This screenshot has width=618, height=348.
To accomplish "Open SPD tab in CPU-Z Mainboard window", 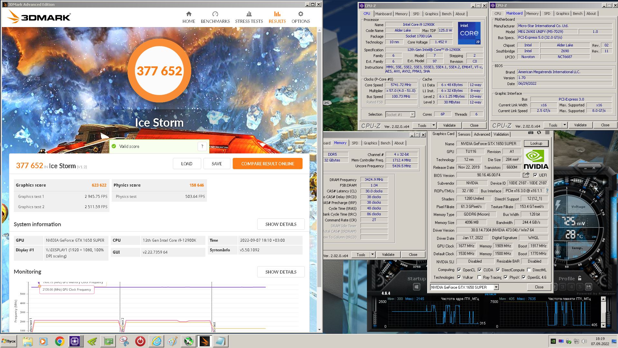I will coord(547,14).
